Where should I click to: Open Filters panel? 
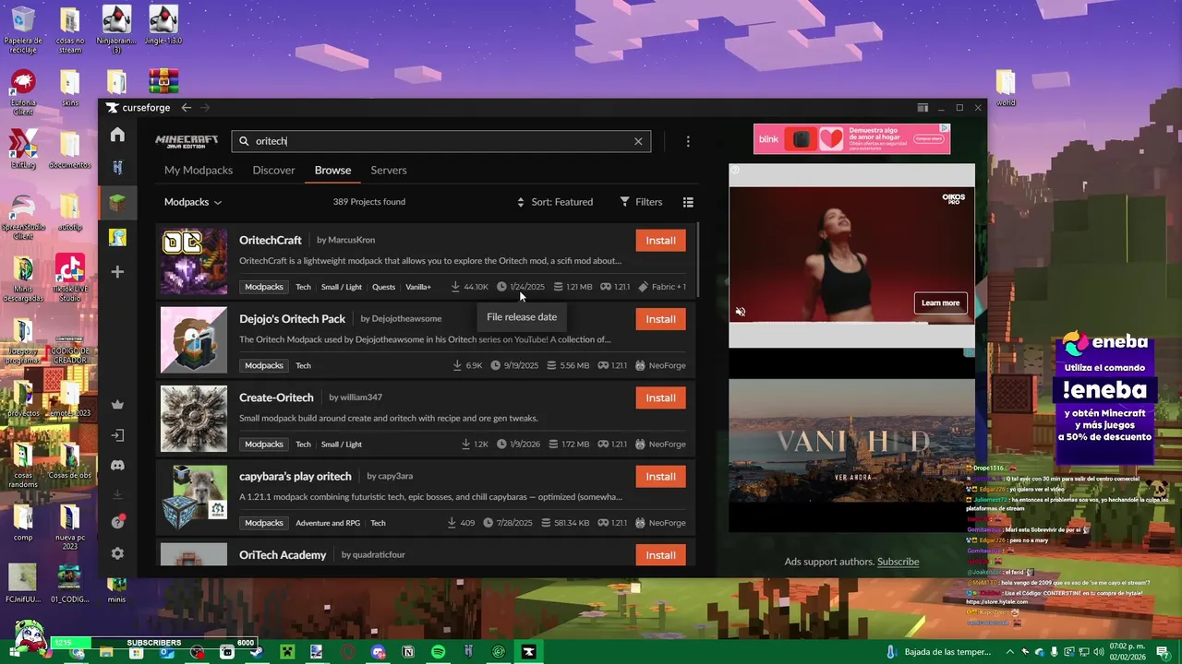click(x=641, y=202)
